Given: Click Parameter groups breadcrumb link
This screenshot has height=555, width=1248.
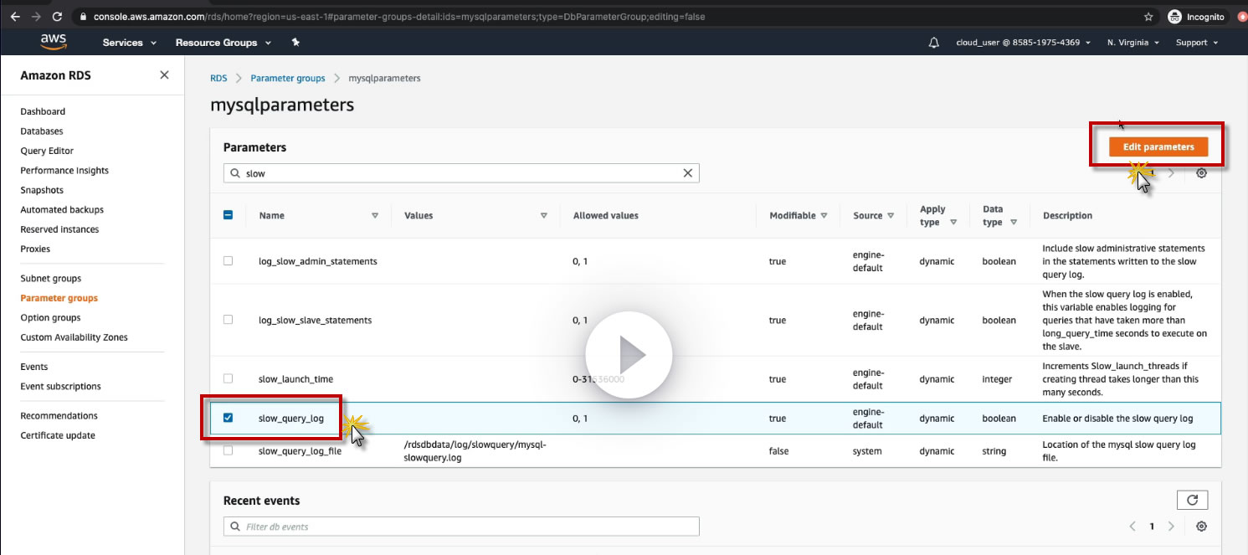Looking at the screenshot, I should point(288,78).
